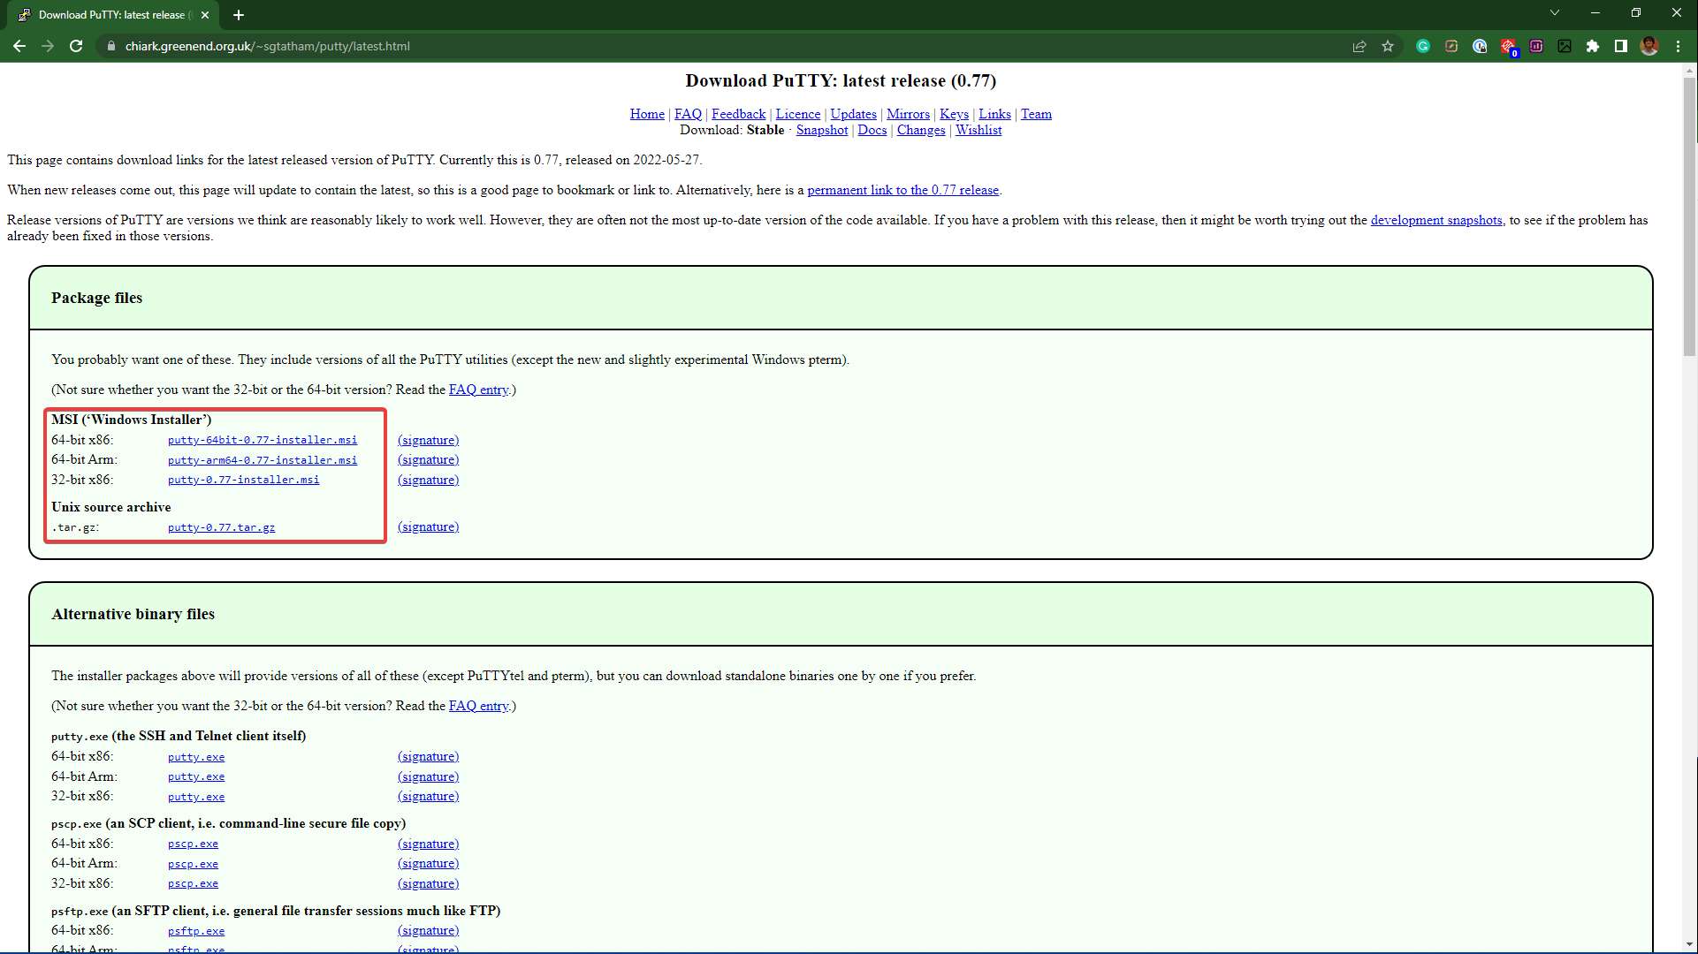Open signature for 32-bit x86 MSI installer
Image resolution: width=1698 pixels, height=954 pixels.
tap(428, 480)
